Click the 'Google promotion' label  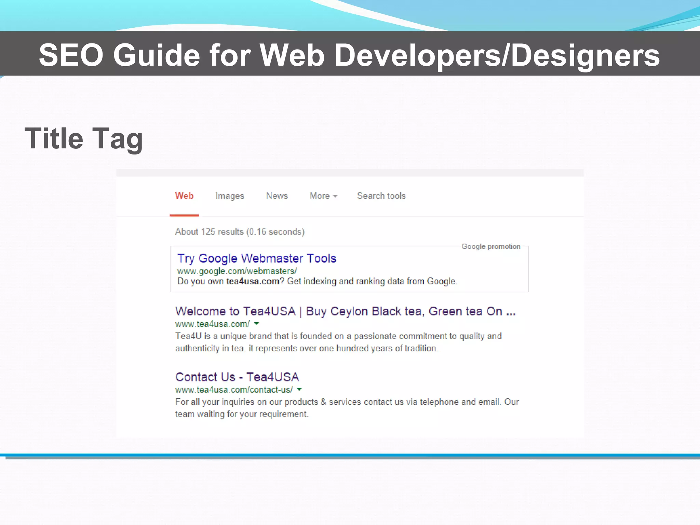click(491, 246)
